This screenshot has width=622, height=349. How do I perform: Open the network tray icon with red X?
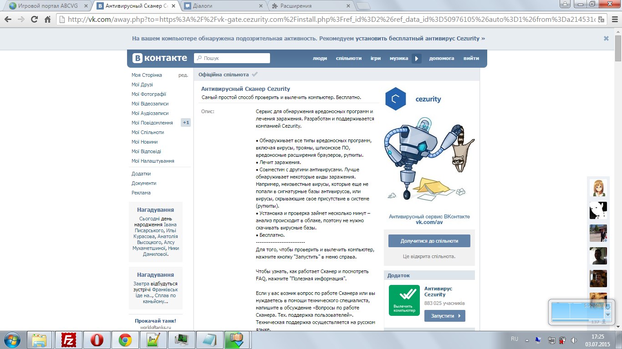coord(562,339)
